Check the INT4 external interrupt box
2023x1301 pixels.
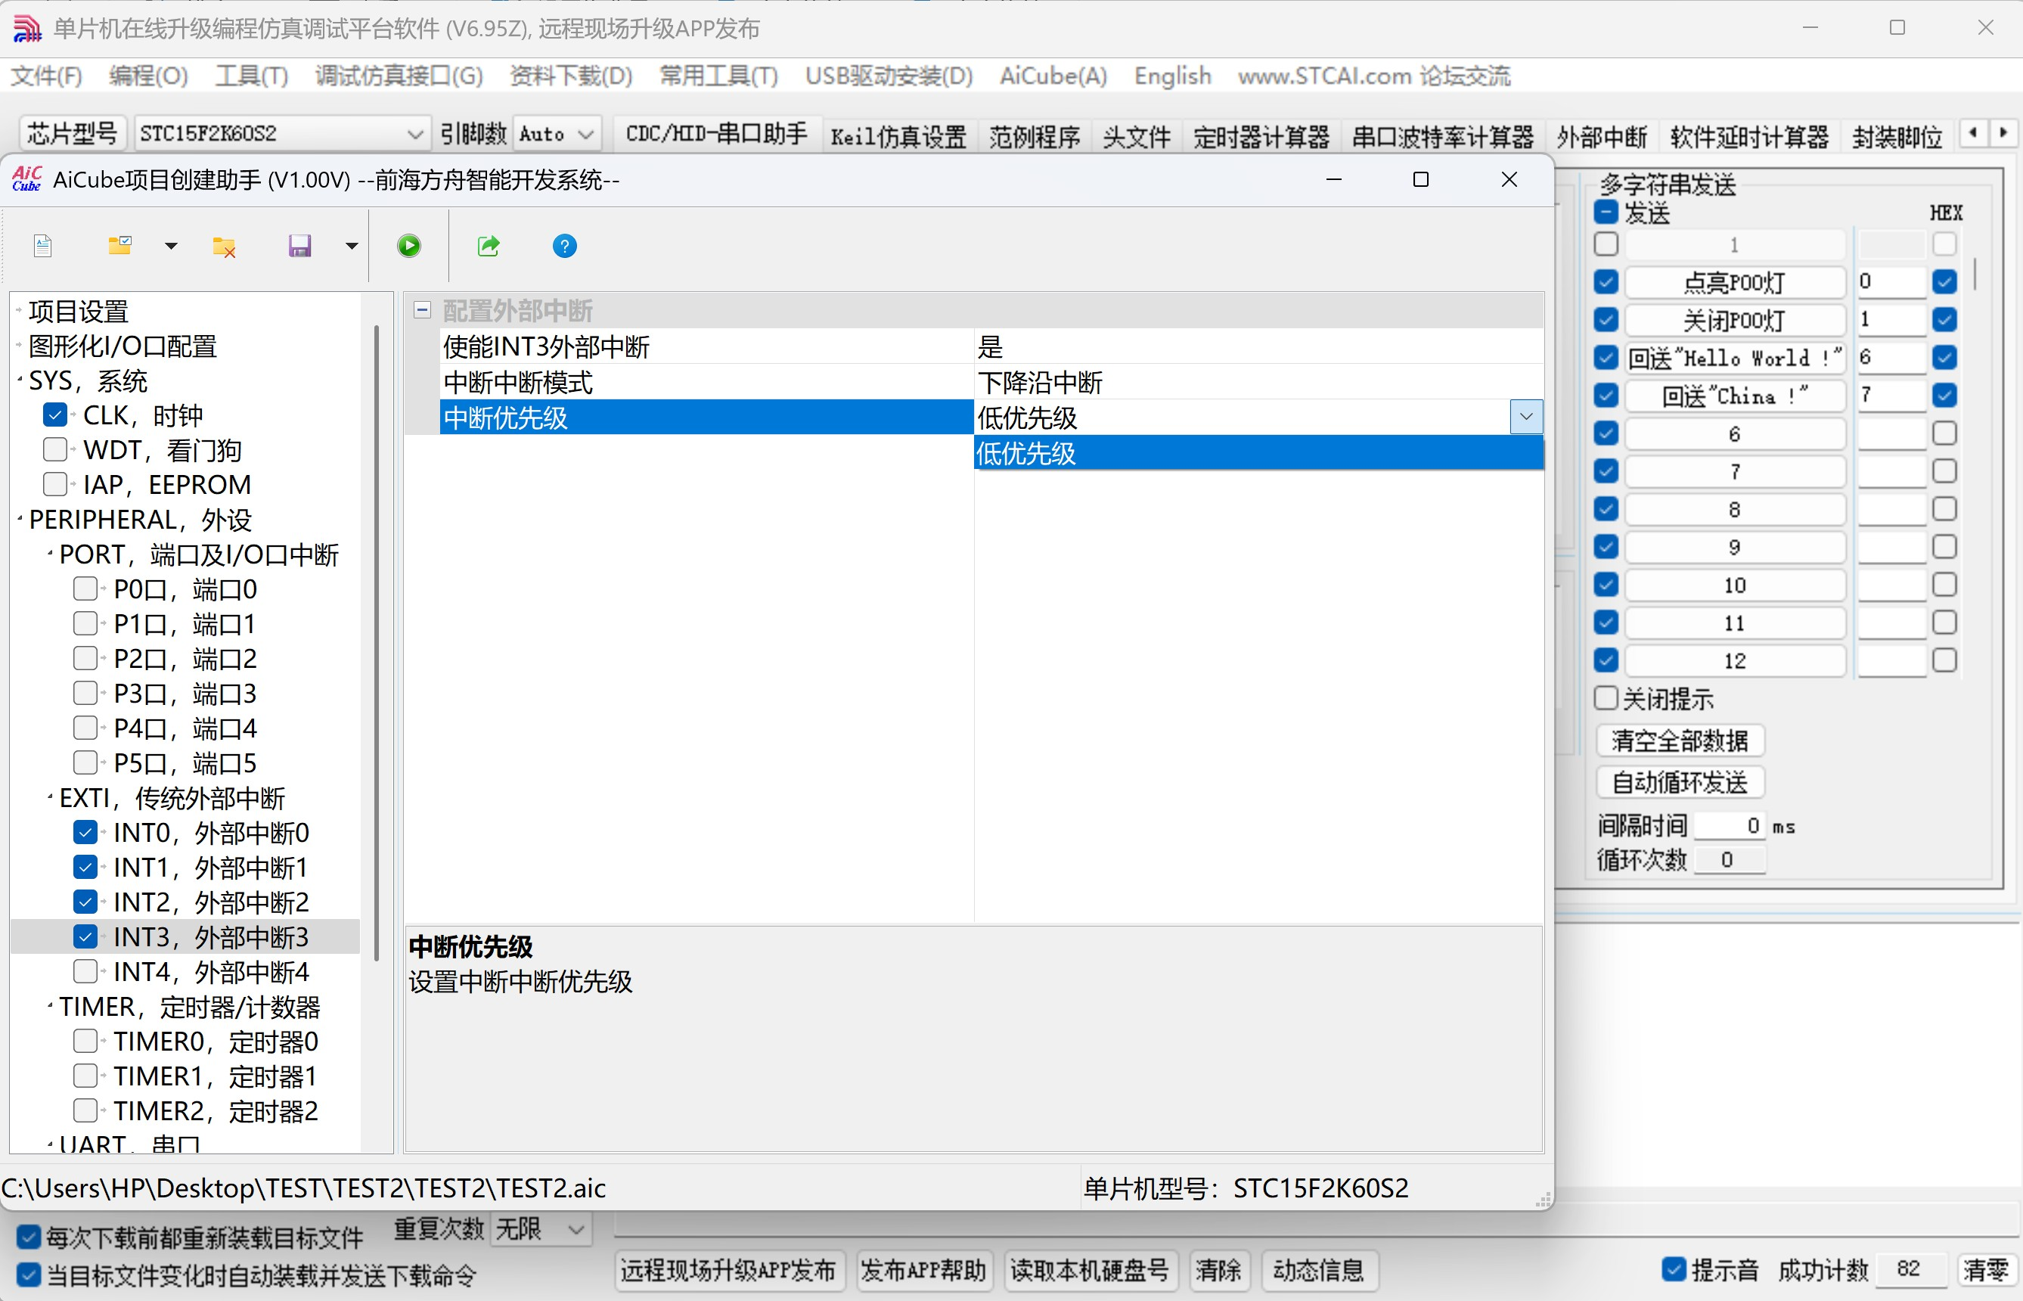(85, 971)
